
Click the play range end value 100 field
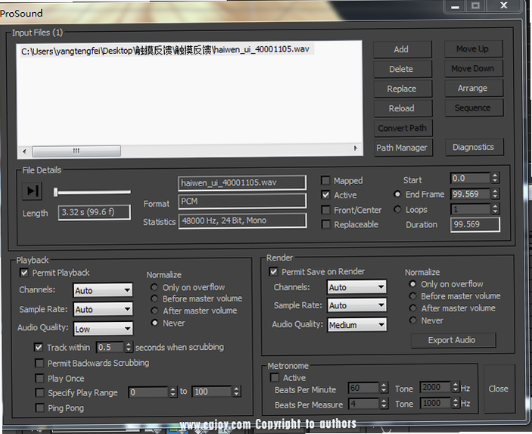pyautogui.click(x=212, y=392)
